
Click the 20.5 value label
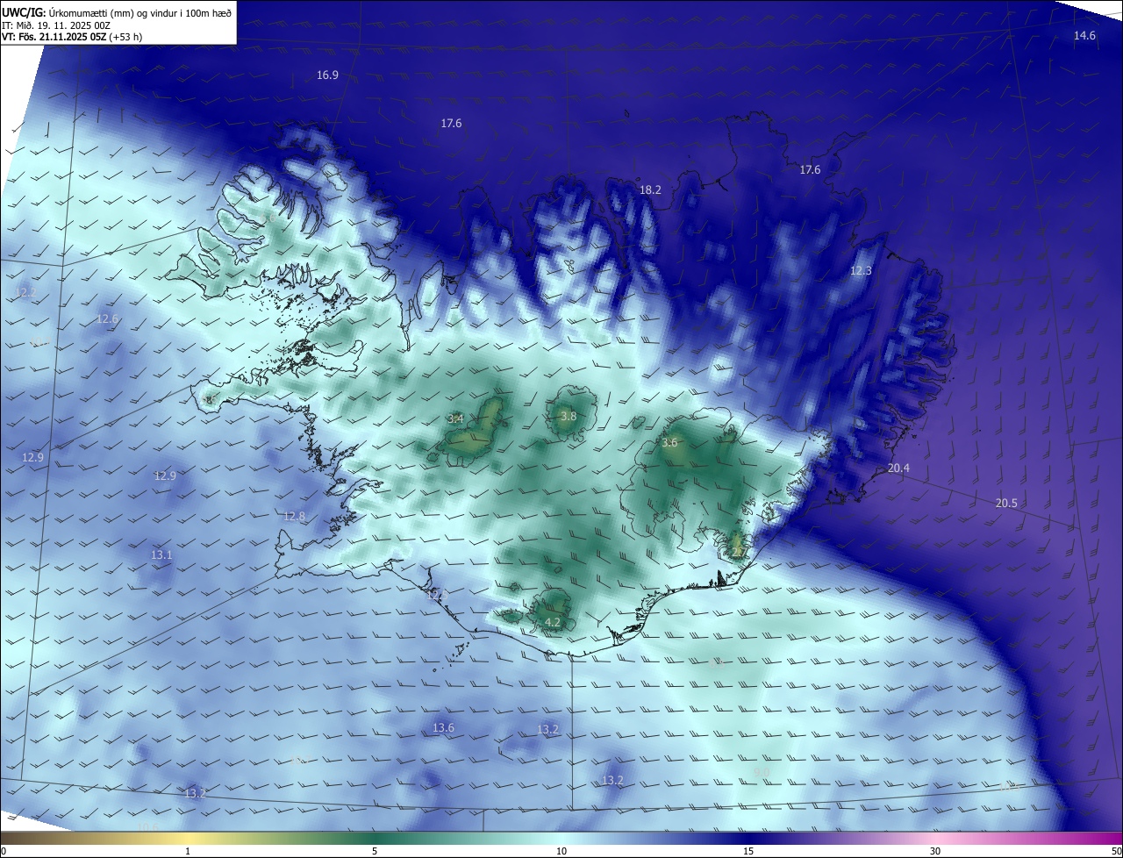click(x=1006, y=503)
